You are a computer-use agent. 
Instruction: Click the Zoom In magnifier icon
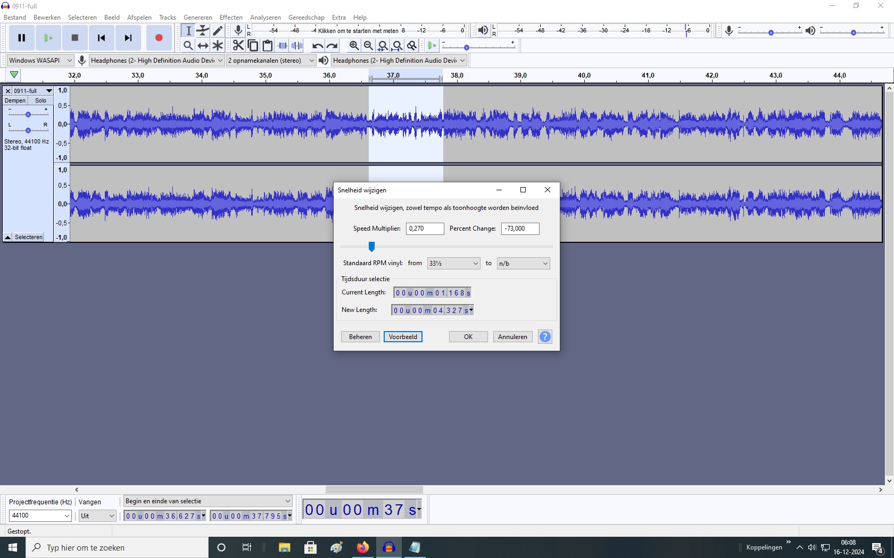point(354,46)
